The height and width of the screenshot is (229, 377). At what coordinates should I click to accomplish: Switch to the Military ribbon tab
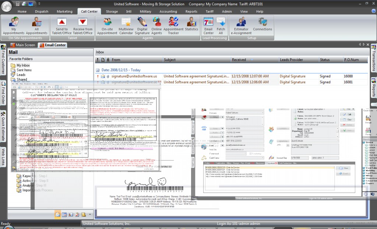(x=145, y=11)
